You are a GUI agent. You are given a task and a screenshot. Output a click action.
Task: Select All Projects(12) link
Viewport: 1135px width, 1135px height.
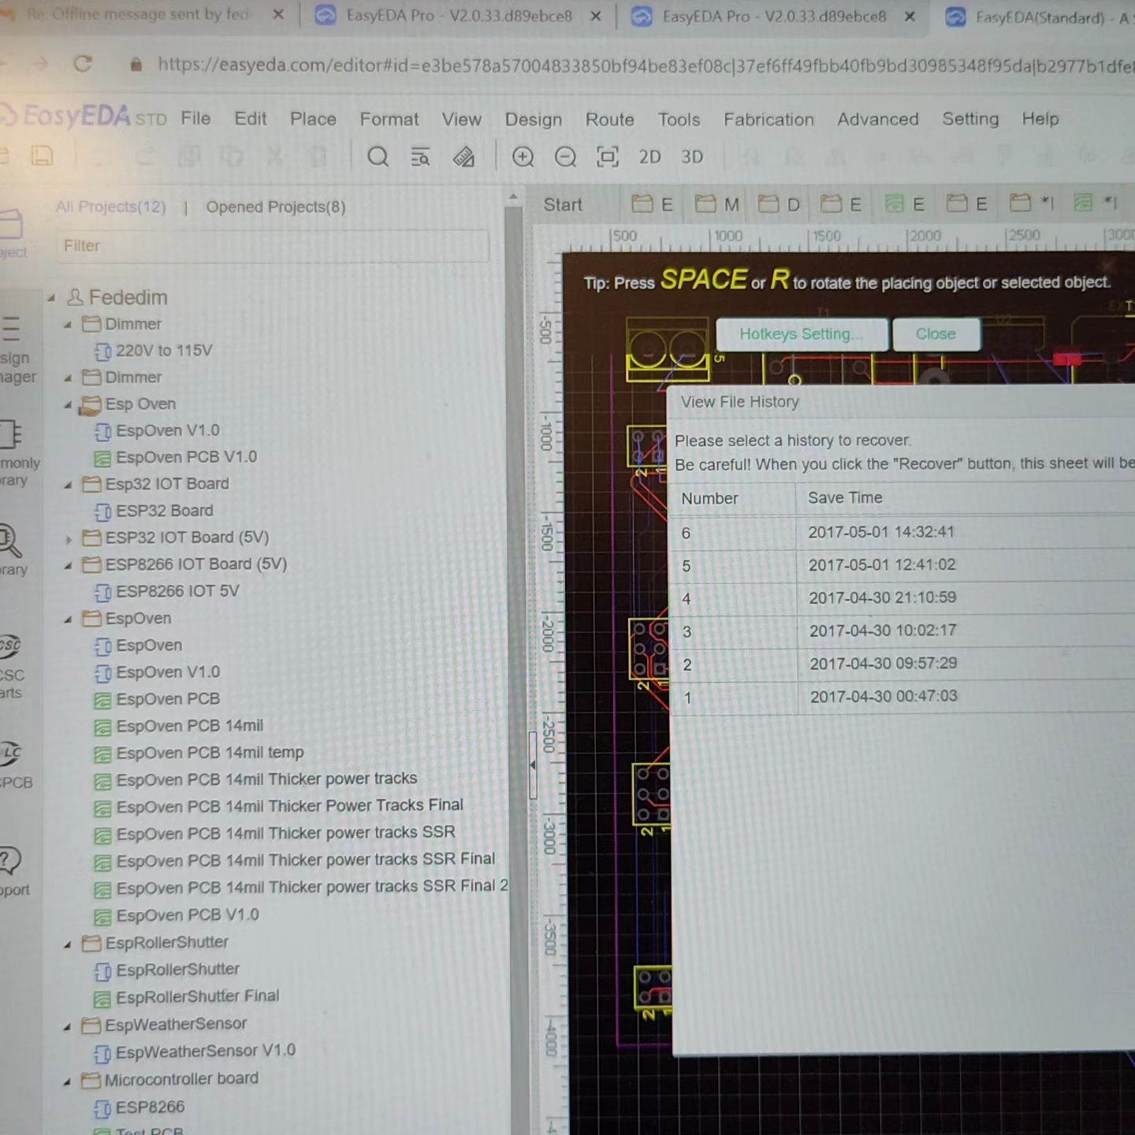[110, 207]
